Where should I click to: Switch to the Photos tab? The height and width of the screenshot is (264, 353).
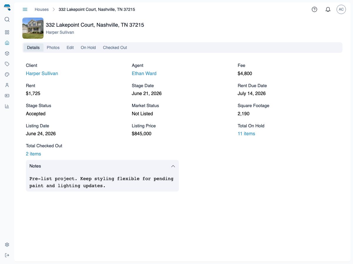pos(53,48)
